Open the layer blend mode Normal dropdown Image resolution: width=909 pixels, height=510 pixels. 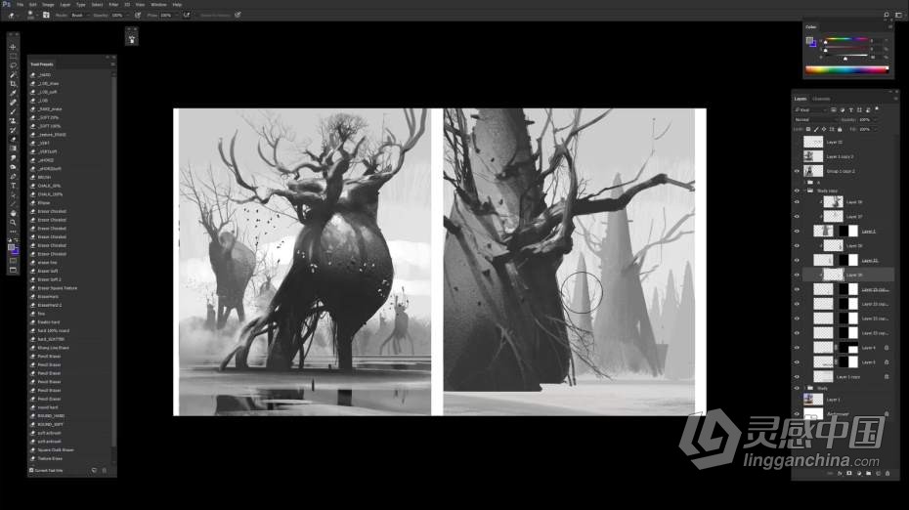[816, 120]
